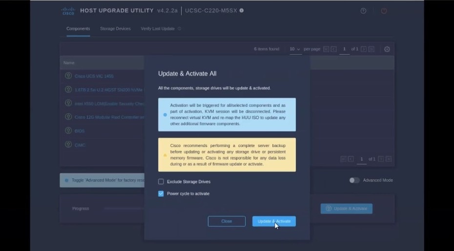454x251 pixels.
Task: Click the top page number input field
Action: [344, 49]
